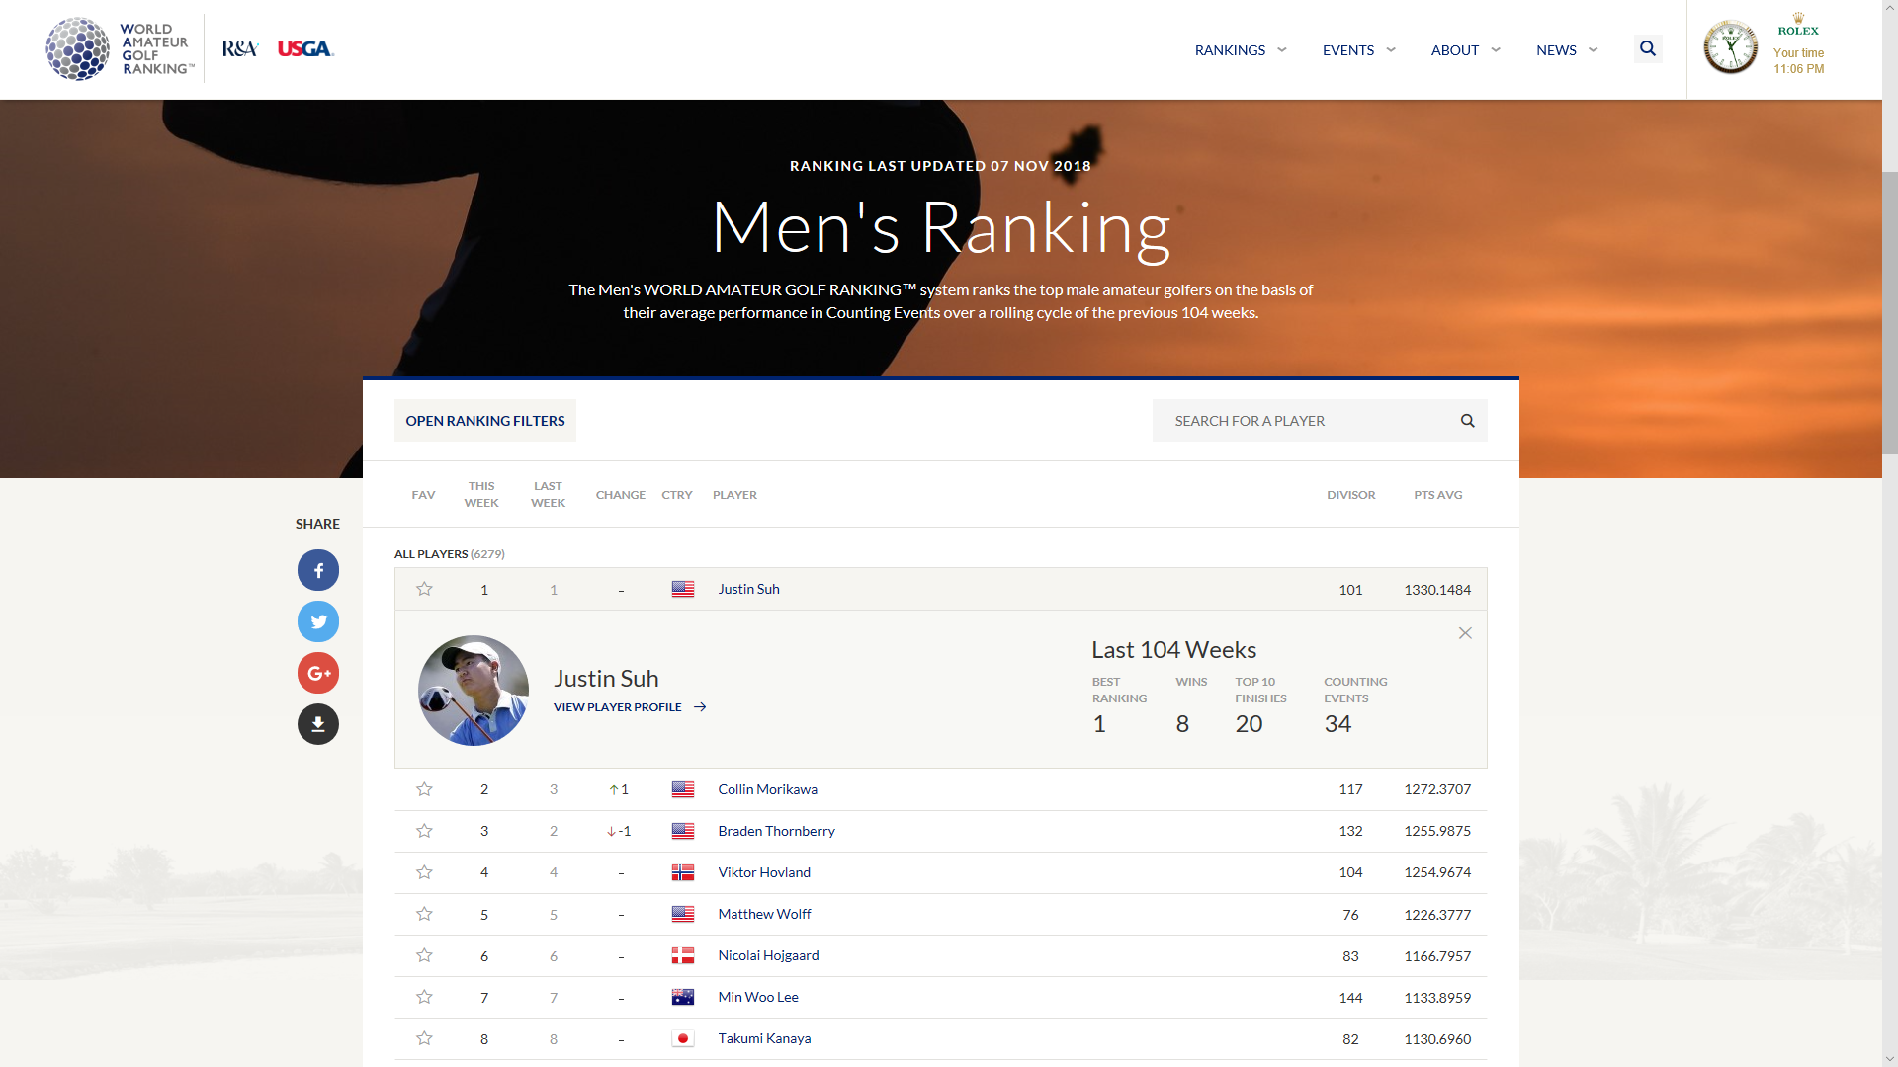Share on Google Plus
Screen dimensions: 1898x1067
(x=318, y=673)
